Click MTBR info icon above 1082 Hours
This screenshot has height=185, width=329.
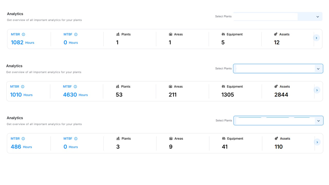23,34
